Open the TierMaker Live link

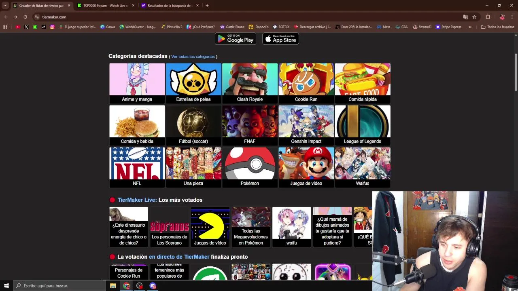pos(137,200)
